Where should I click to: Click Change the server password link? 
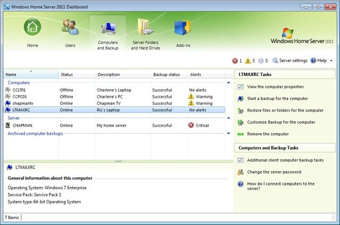pos(274,172)
